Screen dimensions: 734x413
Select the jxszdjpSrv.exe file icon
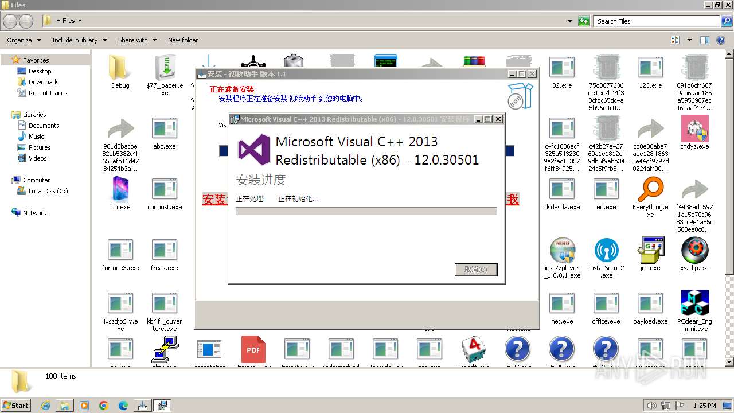click(x=120, y=303)
